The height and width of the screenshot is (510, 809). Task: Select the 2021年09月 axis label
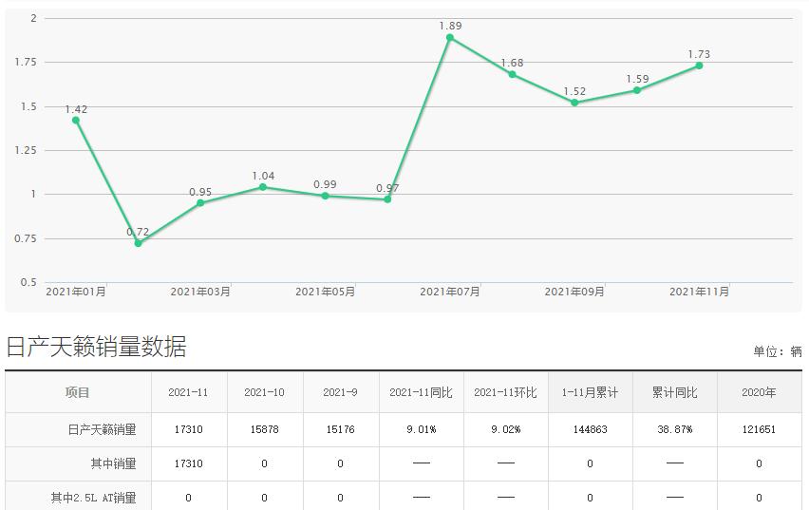[574, 292]
